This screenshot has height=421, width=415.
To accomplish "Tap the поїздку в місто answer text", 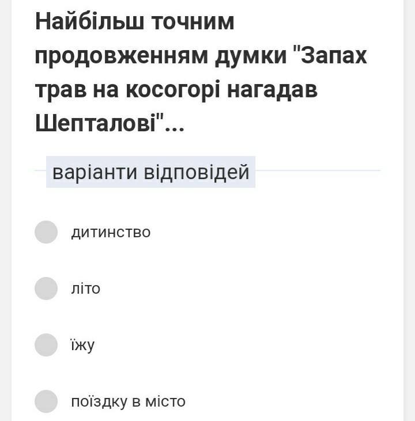I will tap(128, 401).
